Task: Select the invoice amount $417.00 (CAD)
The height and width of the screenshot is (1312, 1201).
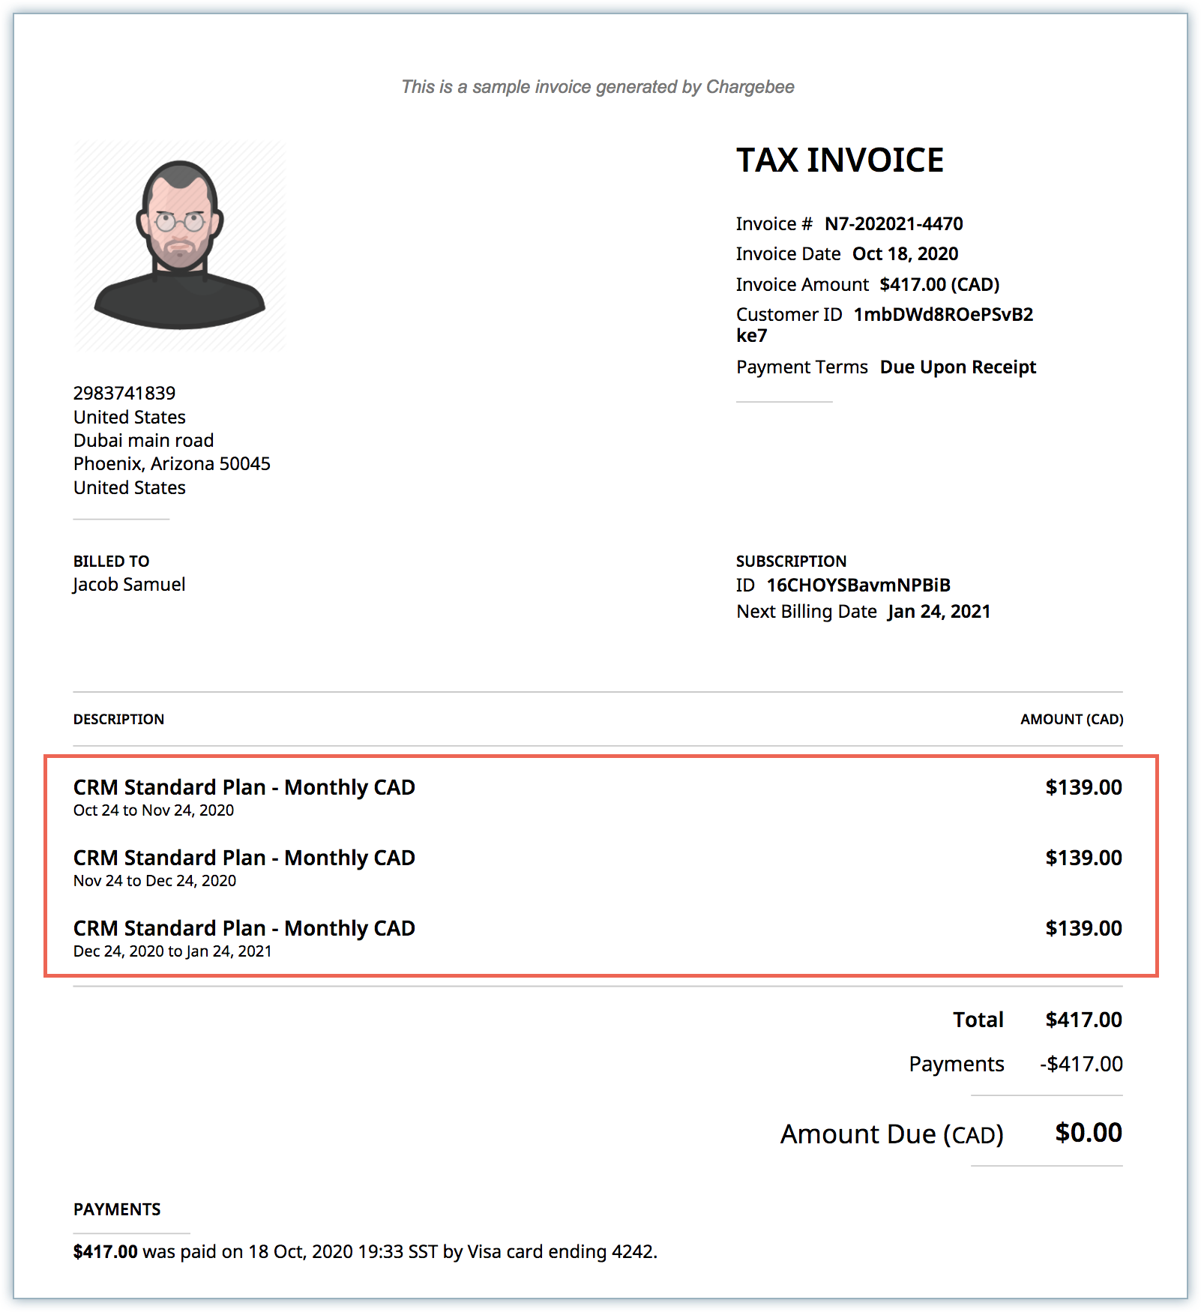Action: coord(939,285)
